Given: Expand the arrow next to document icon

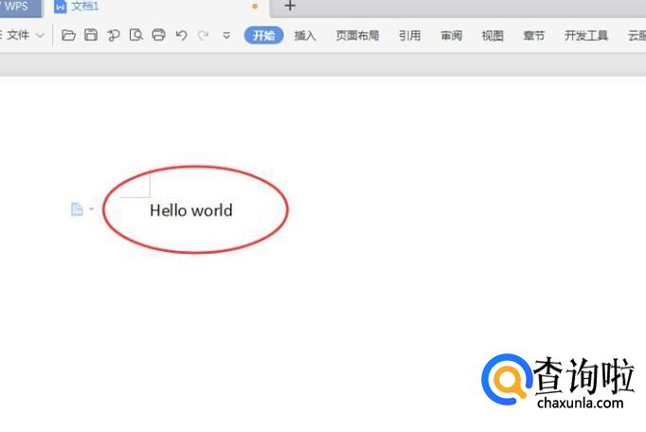Looking at the screenshot, I should click(91, 209).
